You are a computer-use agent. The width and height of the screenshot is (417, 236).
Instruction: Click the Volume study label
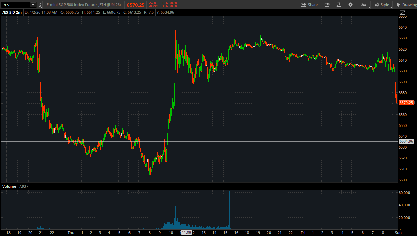9,186
